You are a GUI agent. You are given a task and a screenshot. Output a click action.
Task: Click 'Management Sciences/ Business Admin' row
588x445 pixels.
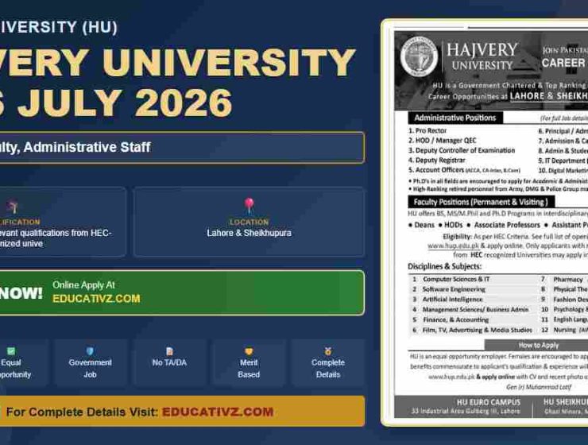pyautogui.click(x=475, y=310)
